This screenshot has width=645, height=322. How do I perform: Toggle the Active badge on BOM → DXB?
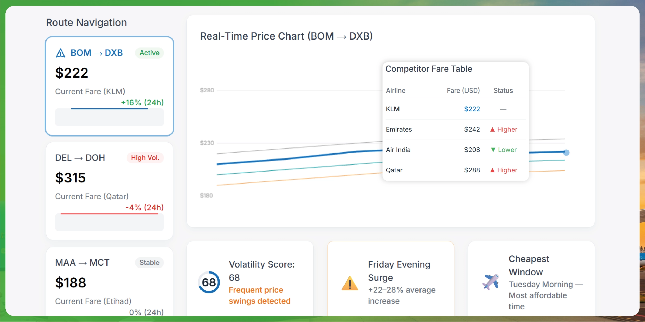tap(149, 53)
